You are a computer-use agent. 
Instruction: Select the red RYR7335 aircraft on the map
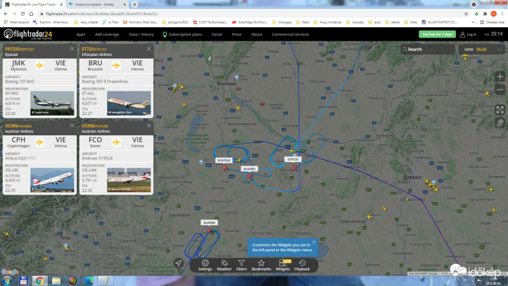[225, 168]
